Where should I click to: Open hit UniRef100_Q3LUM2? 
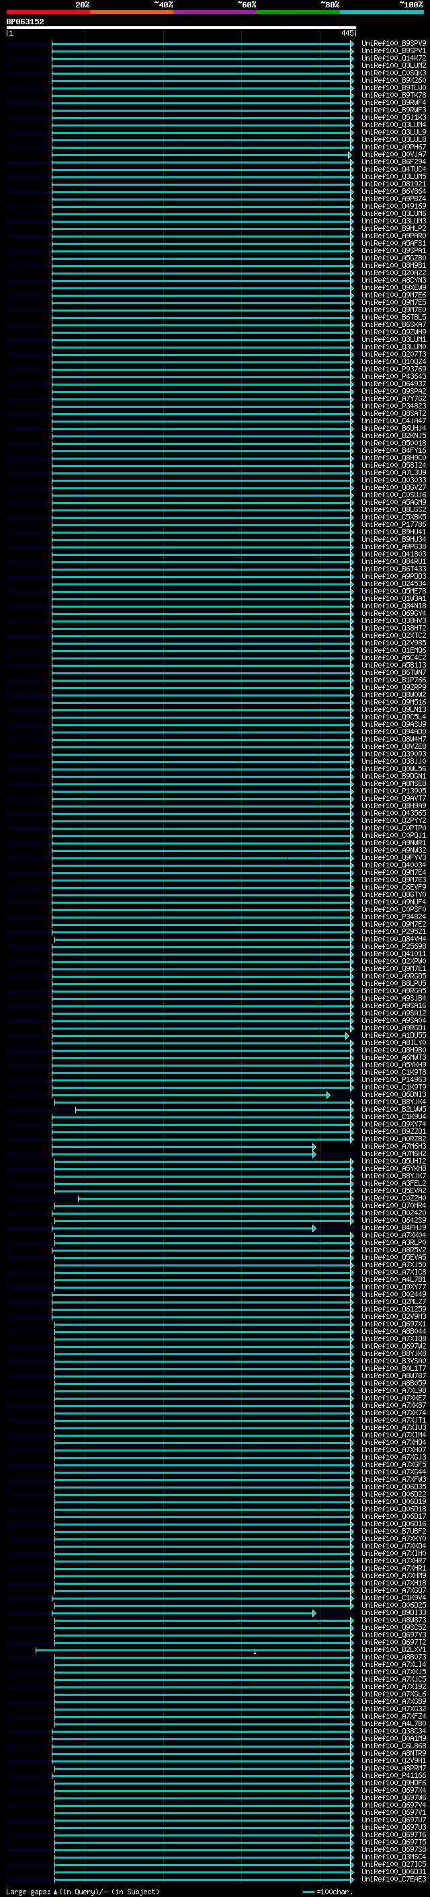[x=393, y=65]
